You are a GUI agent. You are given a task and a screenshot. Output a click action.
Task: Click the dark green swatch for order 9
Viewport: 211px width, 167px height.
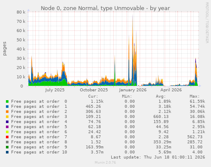pos(7,147)
